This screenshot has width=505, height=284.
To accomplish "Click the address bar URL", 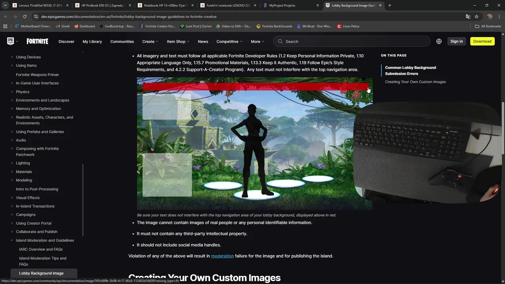I will coord(129,17).
